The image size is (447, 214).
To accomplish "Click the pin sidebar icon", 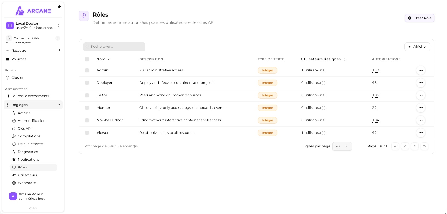I will point(59,7).
